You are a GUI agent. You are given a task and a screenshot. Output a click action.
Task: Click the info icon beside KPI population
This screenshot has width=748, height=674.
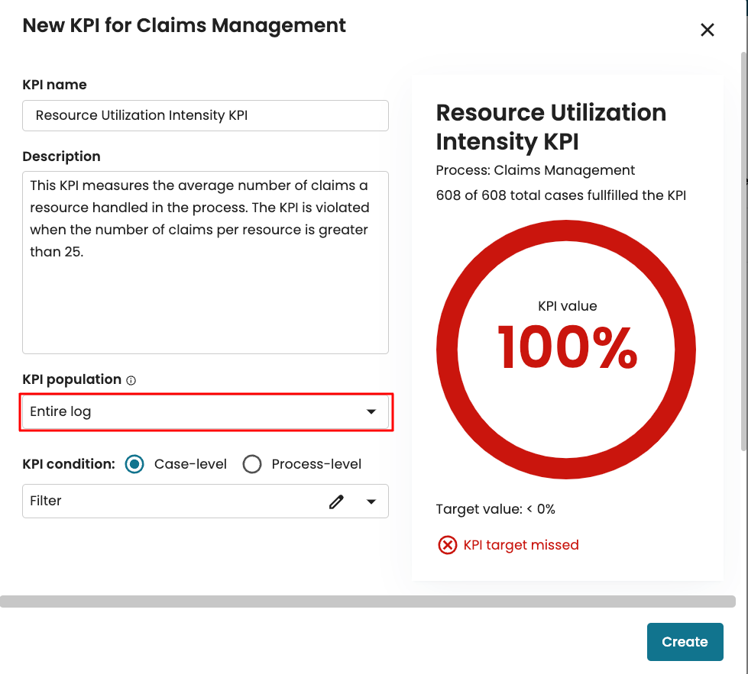pos(131,380)
